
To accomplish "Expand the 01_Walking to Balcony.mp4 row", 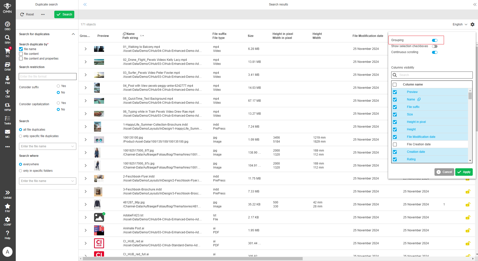I will click(x=85, y=49).
